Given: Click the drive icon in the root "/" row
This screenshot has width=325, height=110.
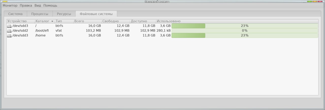Looking at the screenshot, I should 9,26.
